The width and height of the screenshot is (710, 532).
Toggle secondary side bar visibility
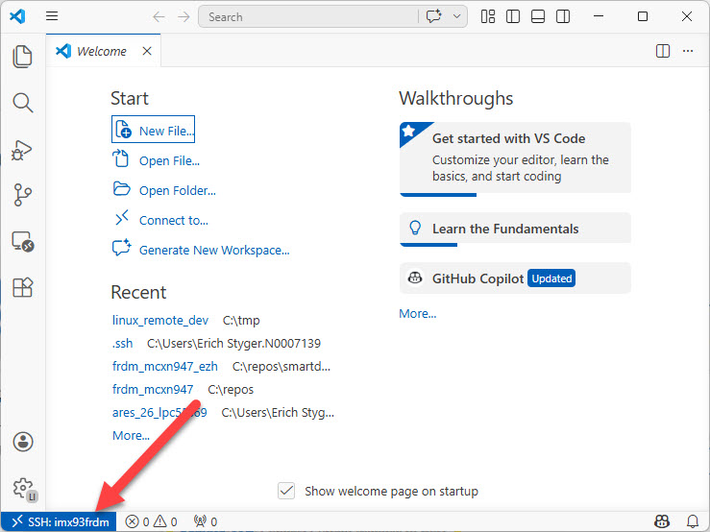563,16
